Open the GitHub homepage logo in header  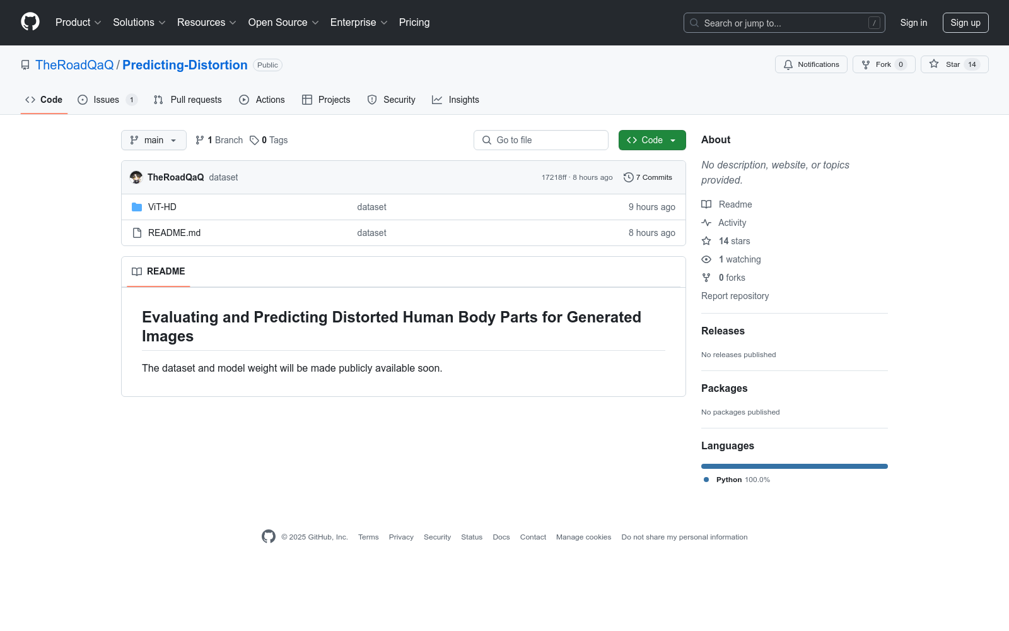pyautogui.click(x=30, y=22)
